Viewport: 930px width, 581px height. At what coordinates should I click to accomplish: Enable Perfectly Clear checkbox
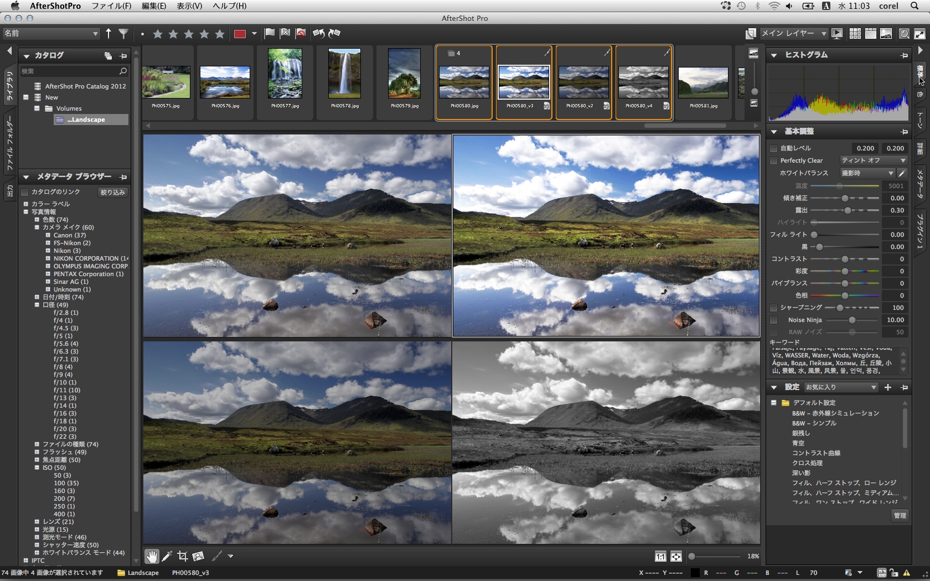click(x=774, y=160)
